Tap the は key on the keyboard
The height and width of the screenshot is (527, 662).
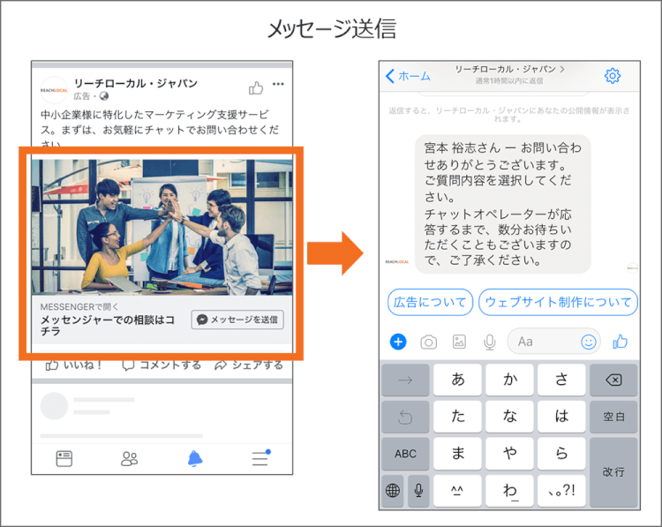(x=561, y=417)
